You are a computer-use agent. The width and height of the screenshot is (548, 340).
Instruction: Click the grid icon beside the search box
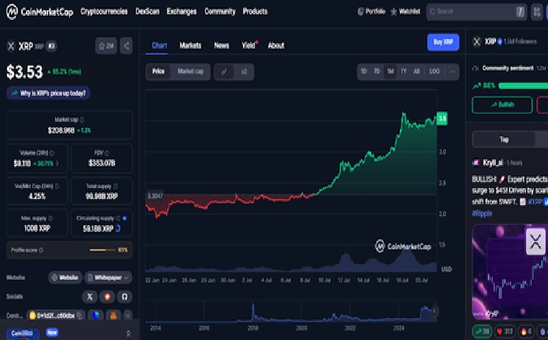point(537,12)
